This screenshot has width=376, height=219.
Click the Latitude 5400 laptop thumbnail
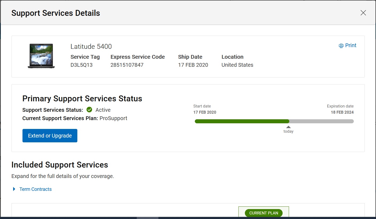point(41,56)
